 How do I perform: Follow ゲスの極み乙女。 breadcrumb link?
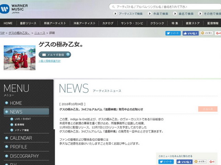tap(19, 33)
